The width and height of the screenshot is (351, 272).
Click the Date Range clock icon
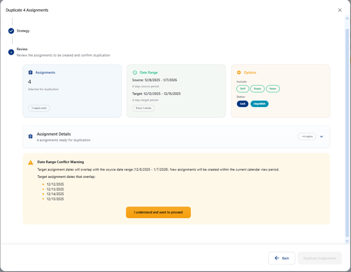pos(135,73)
